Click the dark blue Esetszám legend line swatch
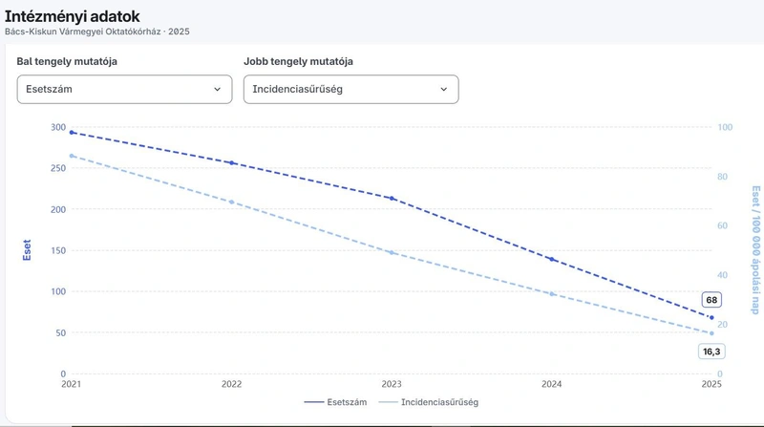The width and height of the screenshot is (764, 427). (314, 402)
